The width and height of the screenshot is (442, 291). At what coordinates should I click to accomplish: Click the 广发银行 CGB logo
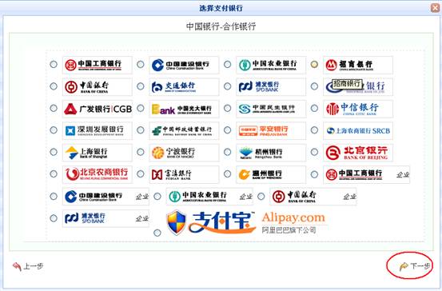98,109
